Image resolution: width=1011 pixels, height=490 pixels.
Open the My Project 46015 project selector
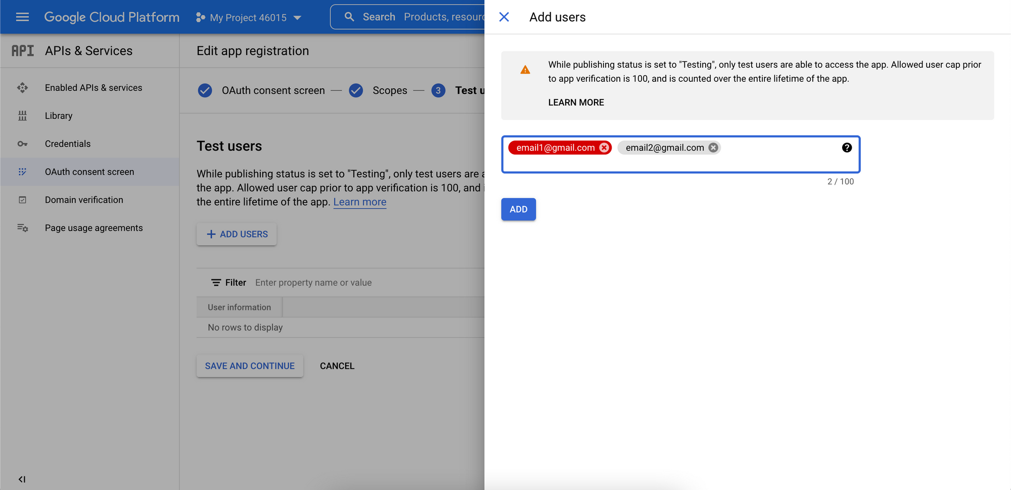pyautogui.click(x=249, y=18)
